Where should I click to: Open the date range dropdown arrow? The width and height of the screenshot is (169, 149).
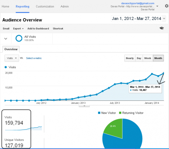coord(164,19)
